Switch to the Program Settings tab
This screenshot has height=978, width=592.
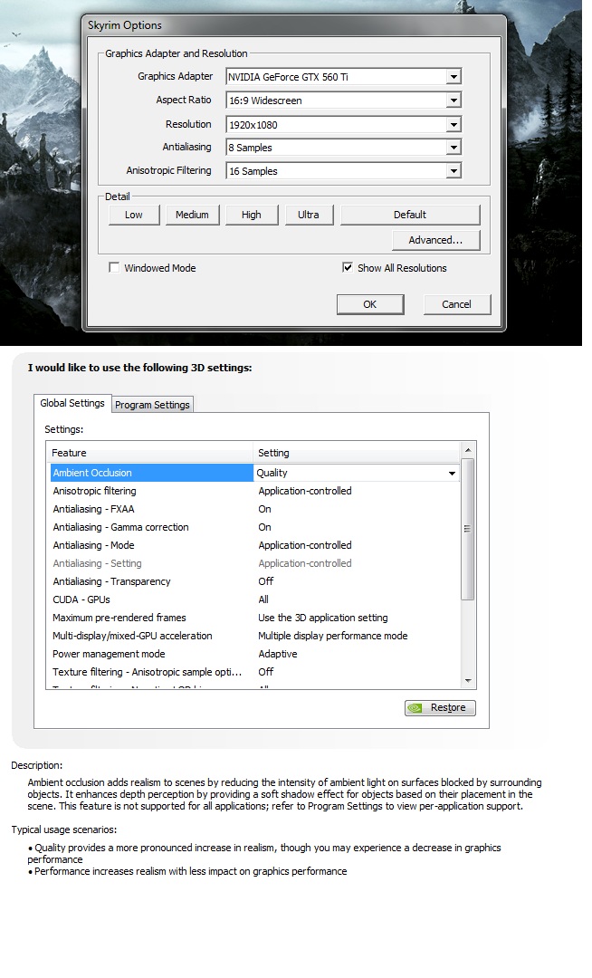(x=152, y=405)
